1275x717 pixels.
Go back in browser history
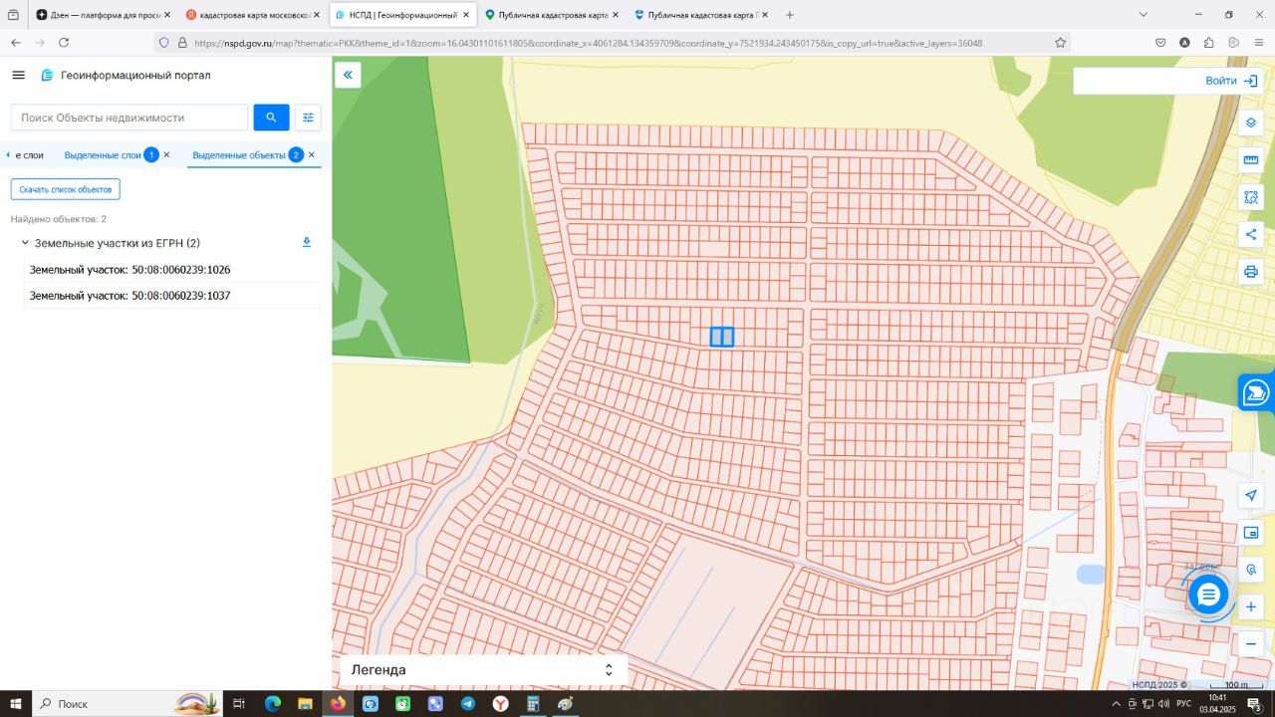pos(16,43)
